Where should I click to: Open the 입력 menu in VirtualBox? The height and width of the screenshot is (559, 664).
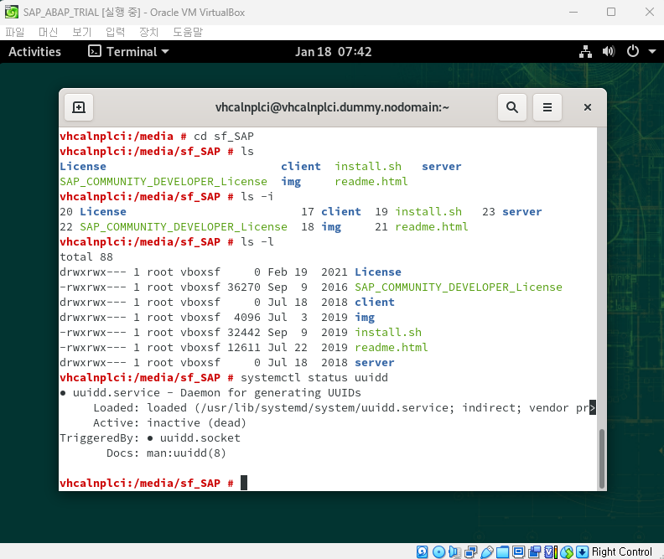[115, 32]
